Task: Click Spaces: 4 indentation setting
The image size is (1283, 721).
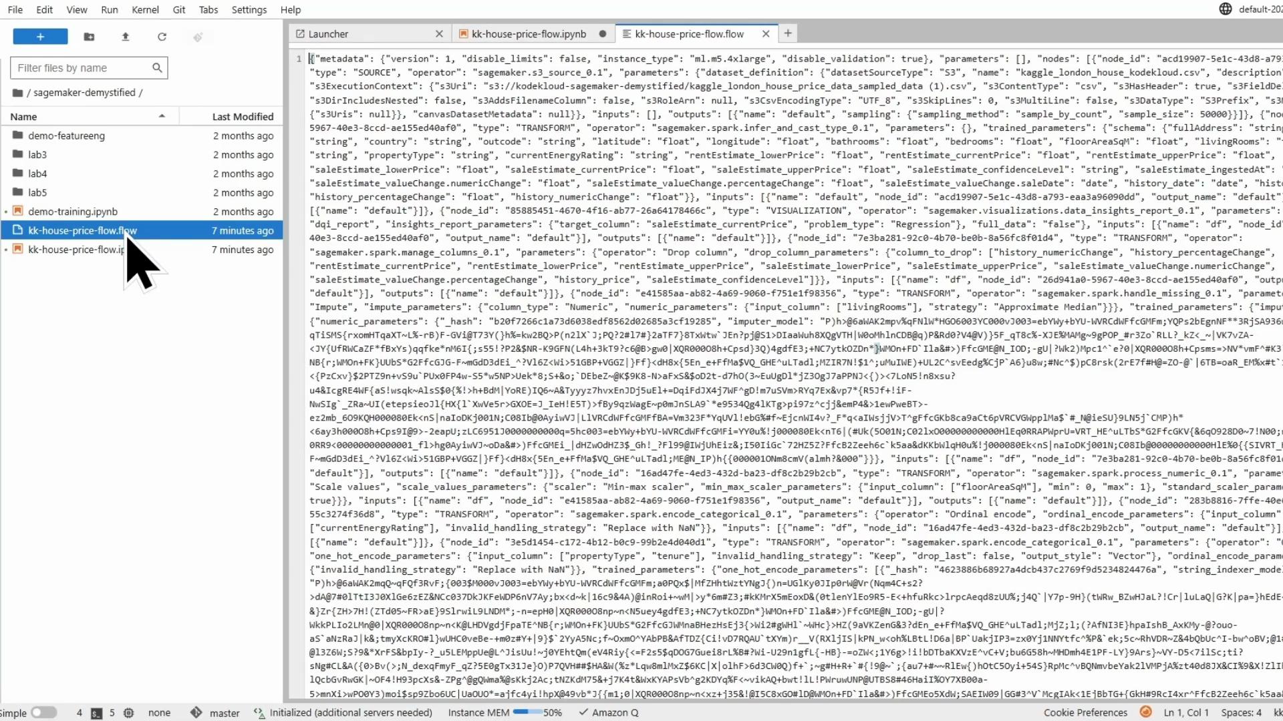Action: point(1242,713)
